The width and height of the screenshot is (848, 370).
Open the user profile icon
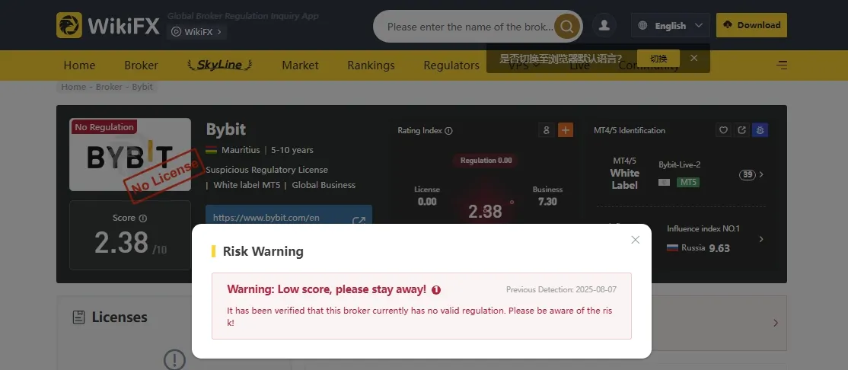click(x=604, y=25)
